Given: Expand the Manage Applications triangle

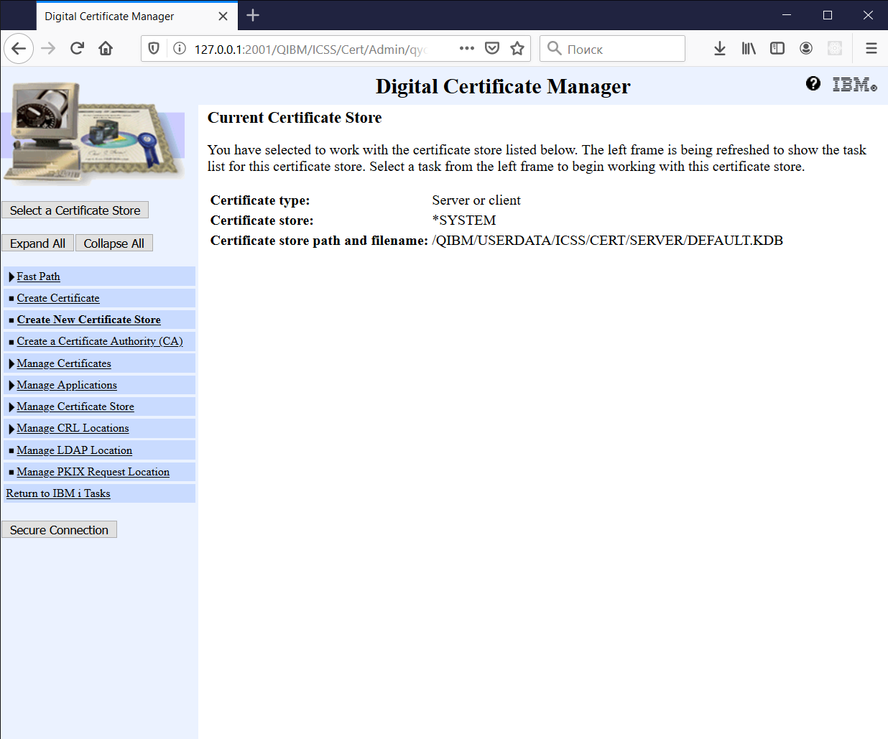Looking at the screenshot, I should click(11, 386).
